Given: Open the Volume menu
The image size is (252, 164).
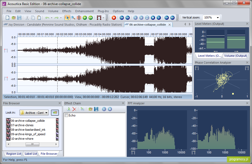Looking at the screenshot, I should click(x=53, y=11).
